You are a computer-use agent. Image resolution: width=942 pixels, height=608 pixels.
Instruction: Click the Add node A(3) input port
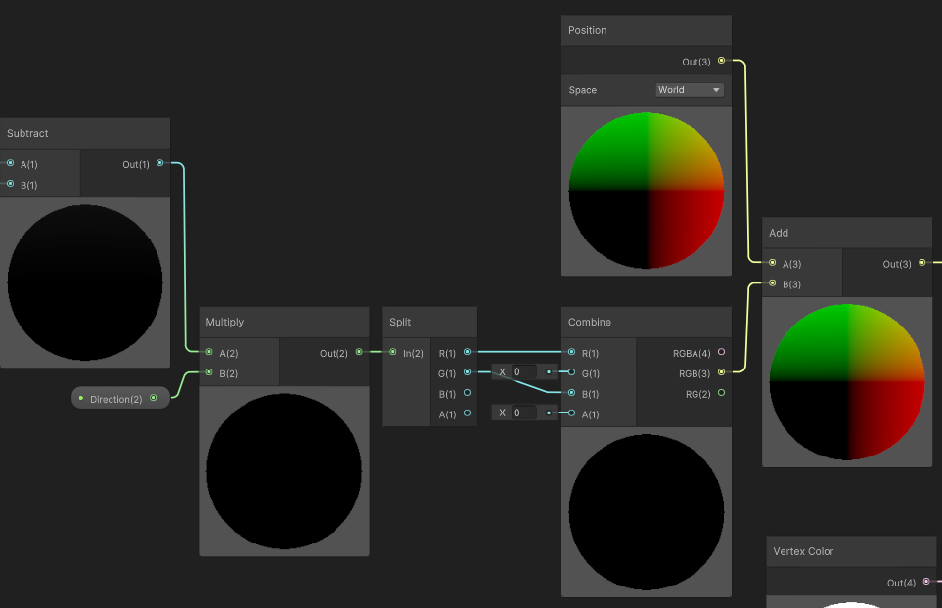click(773, 263)
